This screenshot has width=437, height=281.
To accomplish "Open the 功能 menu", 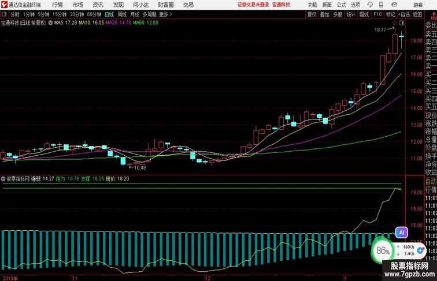I will tap(312, 5).
